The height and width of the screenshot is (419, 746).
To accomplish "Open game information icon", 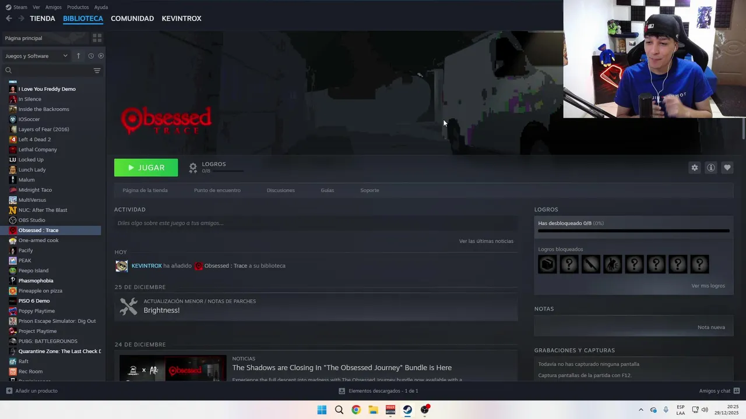I will pyautogui.click(x=710, y=168).
